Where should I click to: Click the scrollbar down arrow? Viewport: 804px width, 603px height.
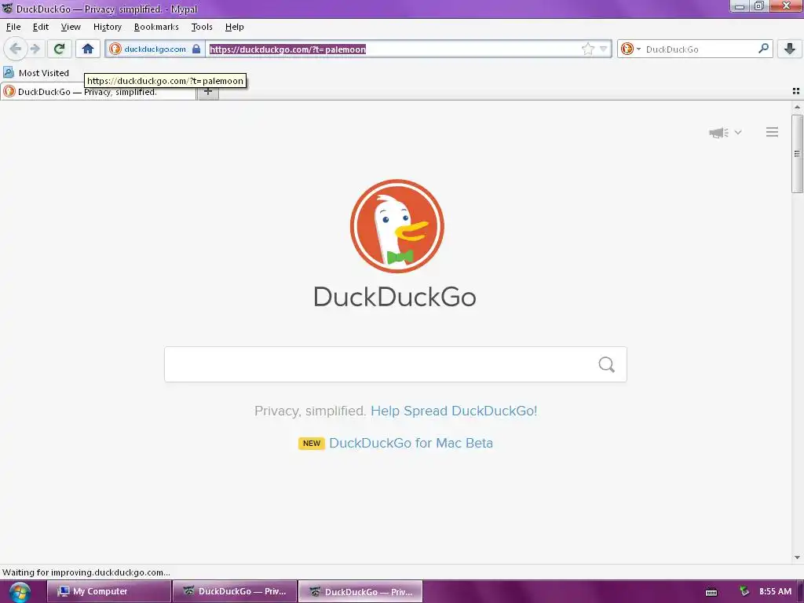(797, 557)
